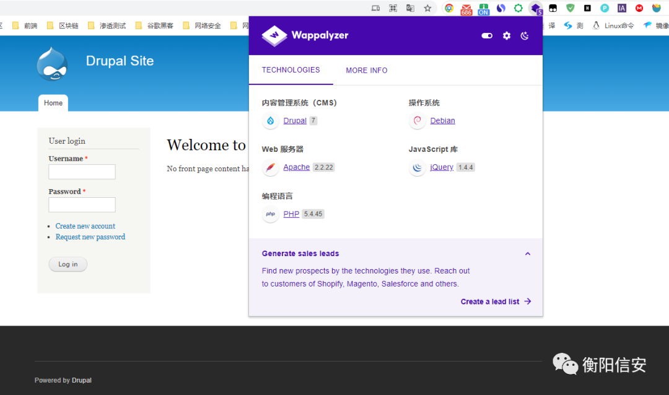Click the Wappalyzer extension icon in the toolbar
Screen dimensions: 669x395
(x=535, y=8)
